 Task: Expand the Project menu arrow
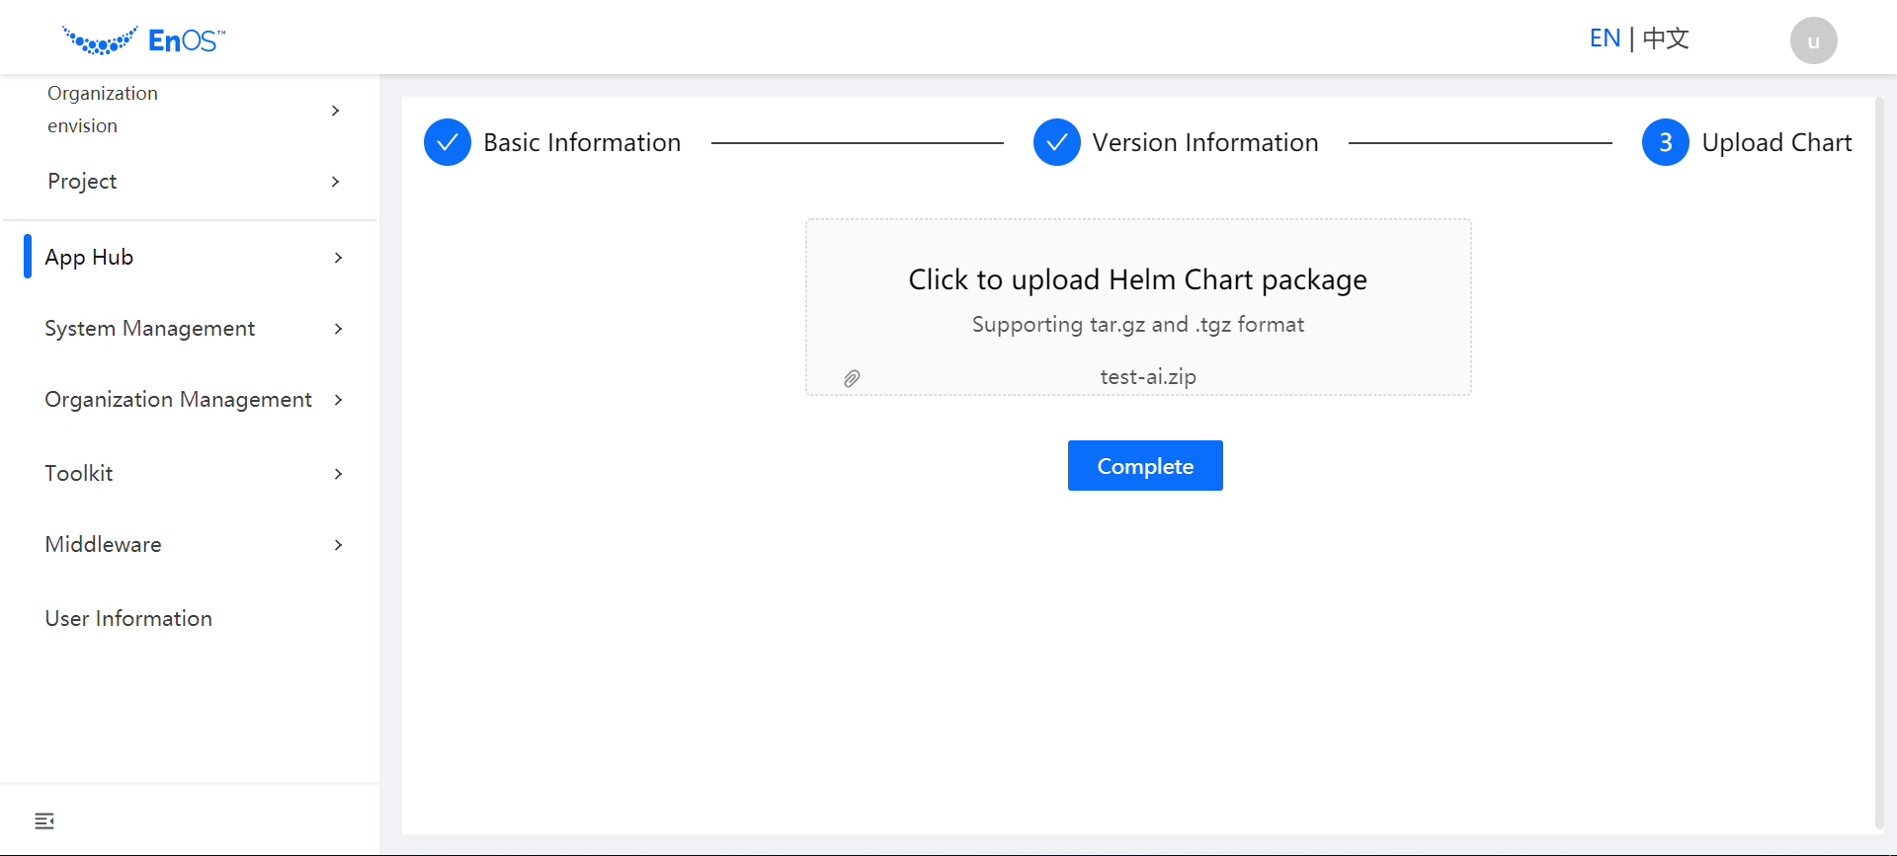(336, 182)
